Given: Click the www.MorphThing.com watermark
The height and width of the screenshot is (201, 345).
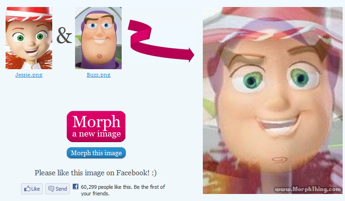Looking at the screenshot, I should point(307,189).
